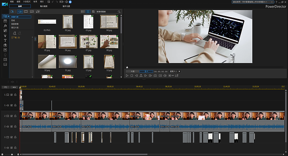The image size is (288, 156).
Task: Add a new tag icon
Action: pos(14,33)
